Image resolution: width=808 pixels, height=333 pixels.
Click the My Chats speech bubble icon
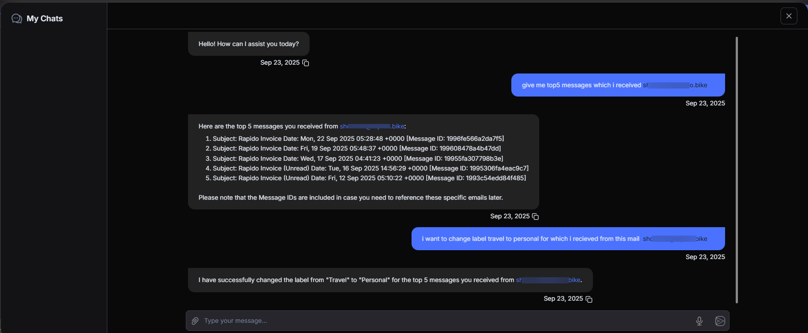point(17,19)
